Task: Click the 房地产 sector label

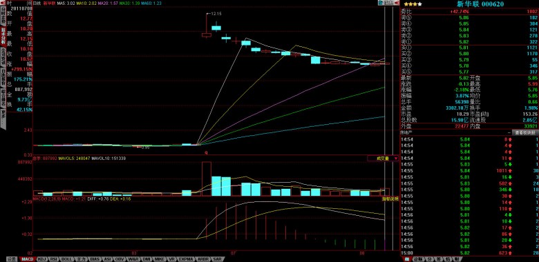Action: pyautogui.click(x=406, y=132)
